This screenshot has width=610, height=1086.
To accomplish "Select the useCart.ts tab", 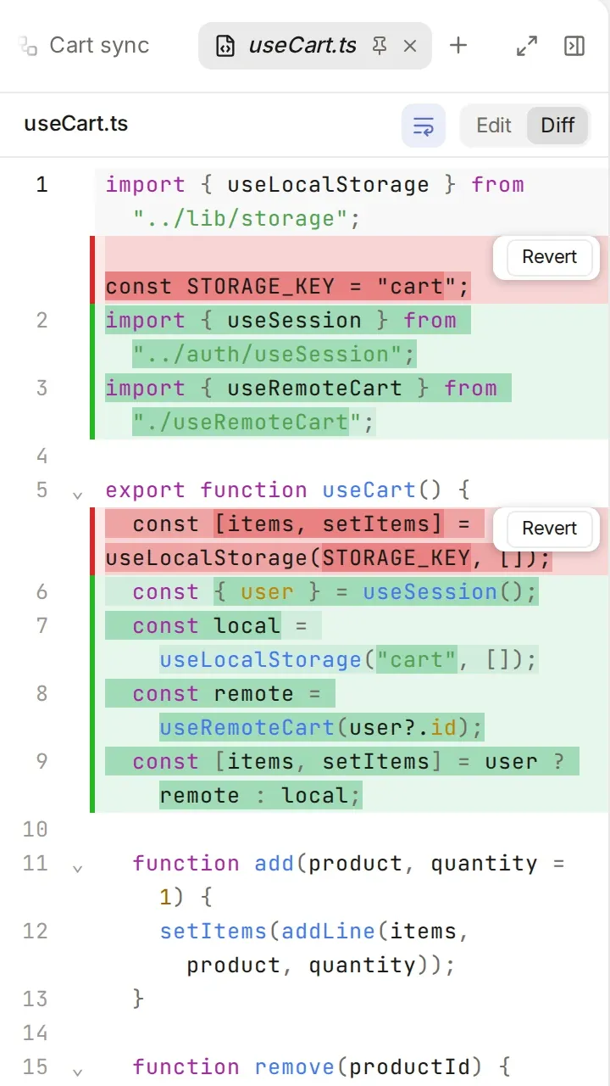I will [x=314, y=45].
